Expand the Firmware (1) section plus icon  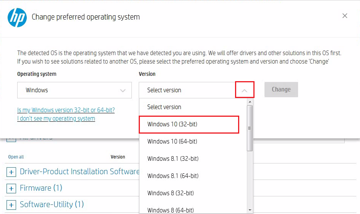(x=11, y=189)
